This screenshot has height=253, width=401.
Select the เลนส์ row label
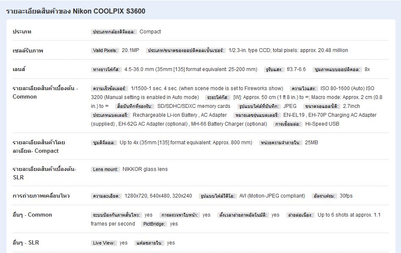(19, 69)
